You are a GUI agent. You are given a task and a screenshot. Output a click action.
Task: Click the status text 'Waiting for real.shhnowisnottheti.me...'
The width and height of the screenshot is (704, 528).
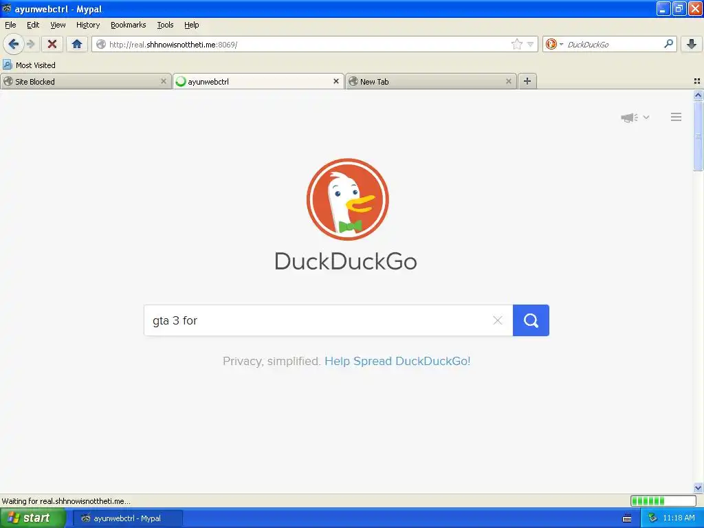pos(66,501)
